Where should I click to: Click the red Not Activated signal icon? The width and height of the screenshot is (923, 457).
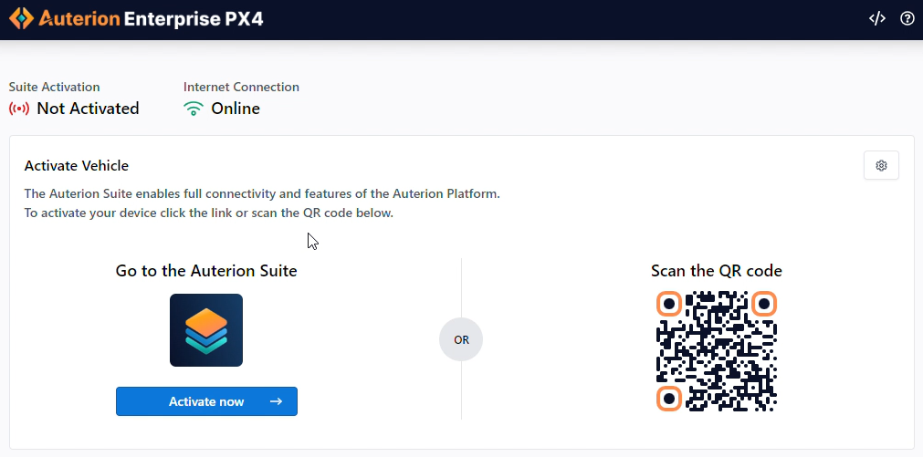tap(19, 109)
